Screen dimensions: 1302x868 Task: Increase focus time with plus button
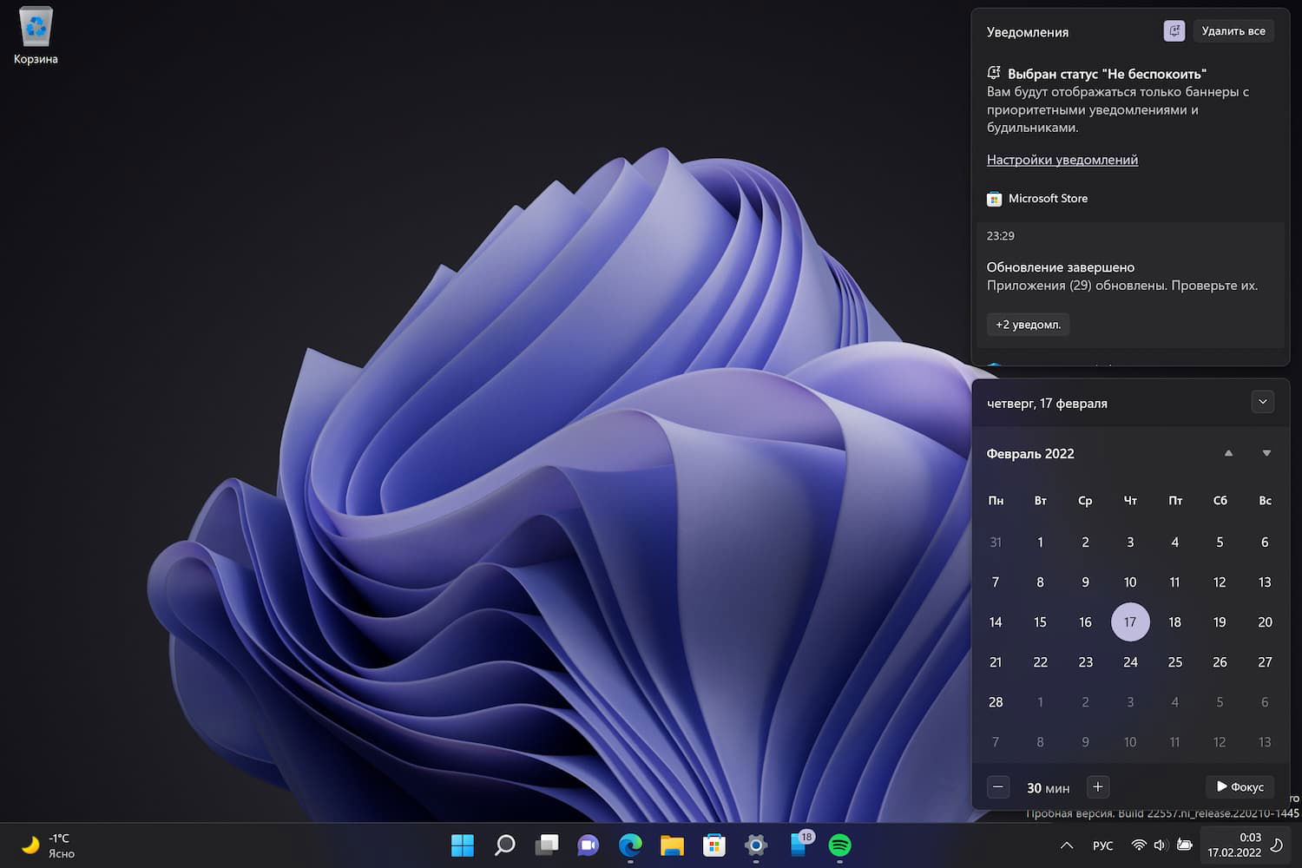(x=1098, y=786)
